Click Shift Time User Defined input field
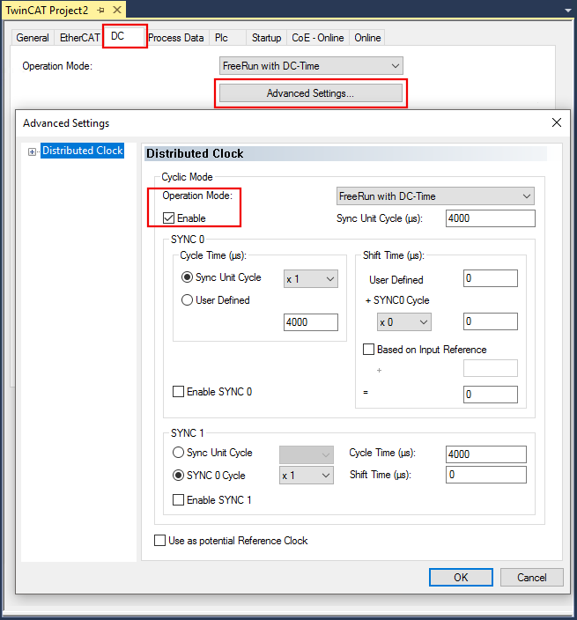 (x=491, y=278)
